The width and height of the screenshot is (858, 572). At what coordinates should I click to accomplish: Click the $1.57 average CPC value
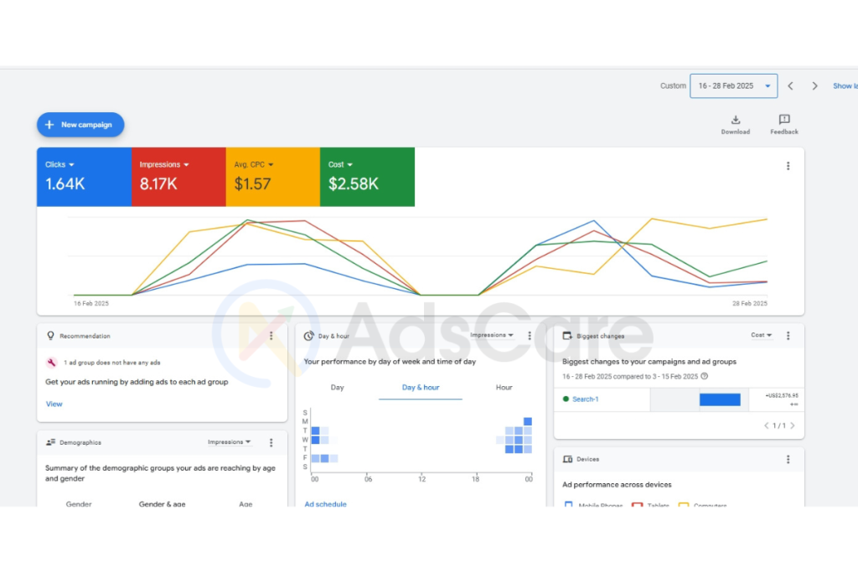tap(252, 184)
